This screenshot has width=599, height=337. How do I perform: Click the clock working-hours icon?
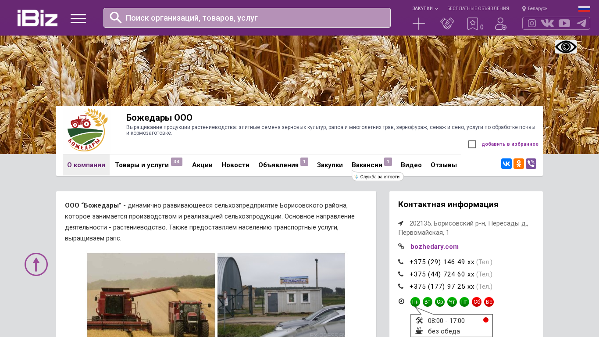401,301
